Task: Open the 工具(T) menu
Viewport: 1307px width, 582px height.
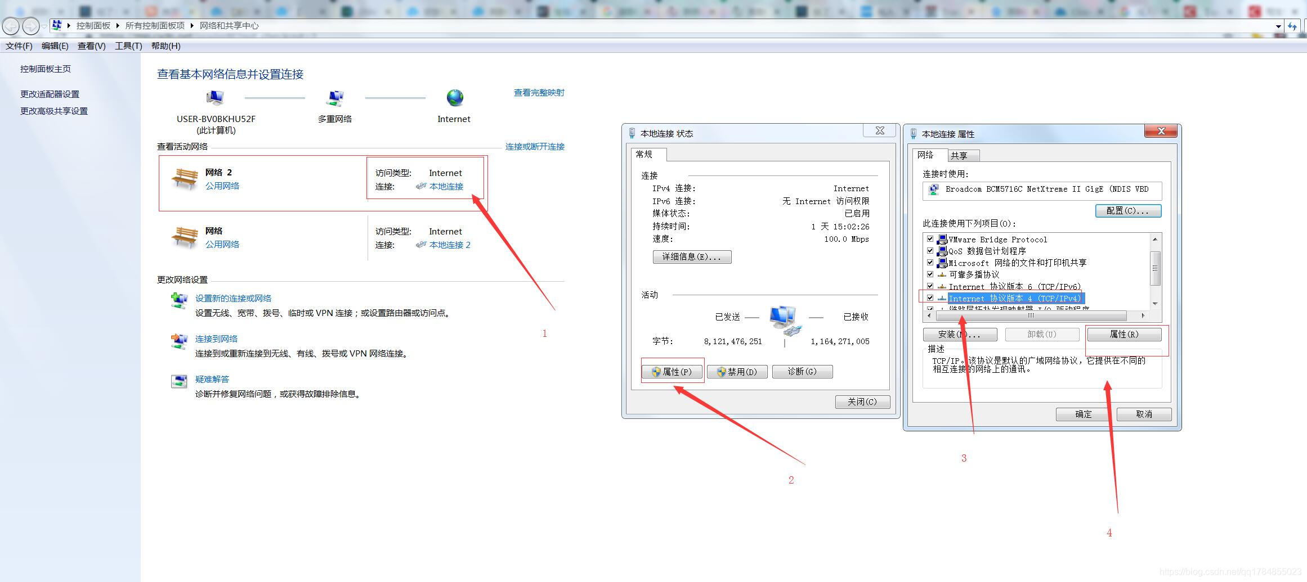Action: pyautogui.click(x=128, y=46)
